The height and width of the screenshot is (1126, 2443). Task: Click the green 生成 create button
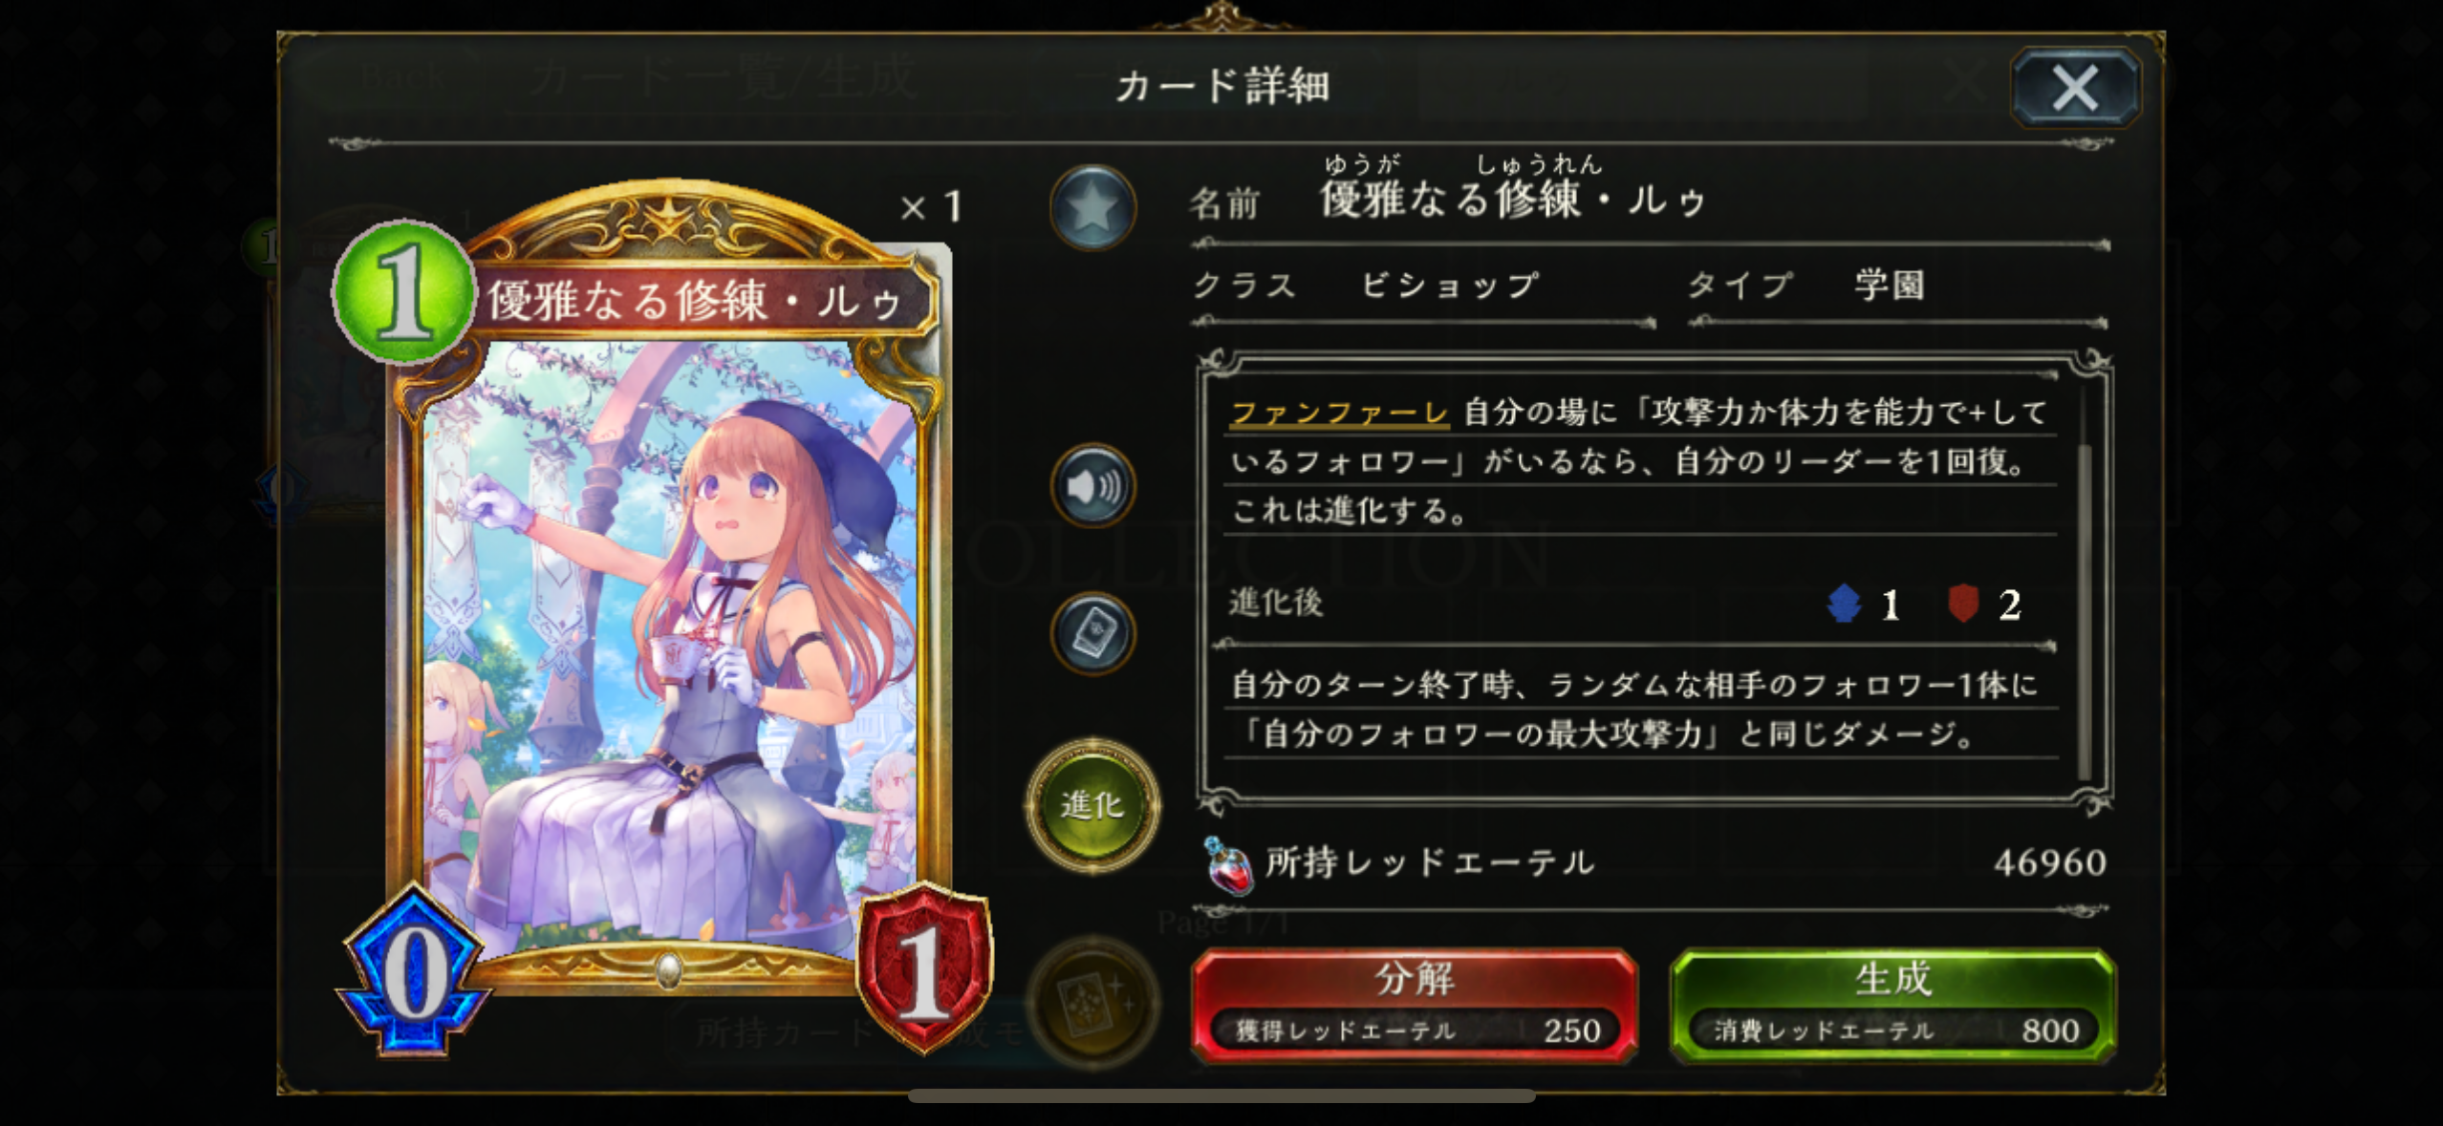[x=1892, y=1005]
